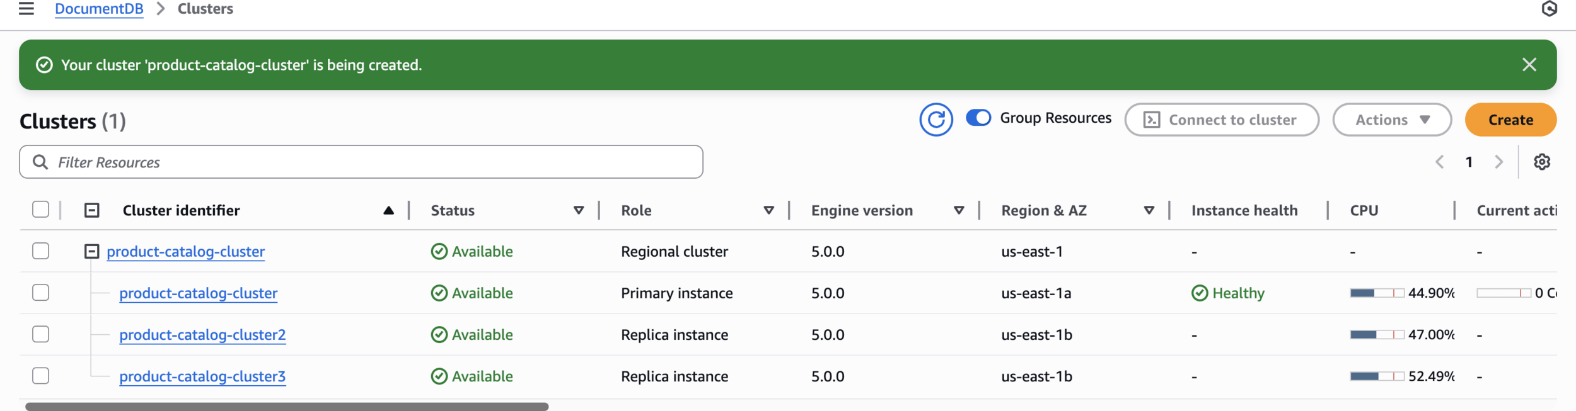
Task: Open the regional product-catalog-cluster link
Action: click(x=186, y=251)
